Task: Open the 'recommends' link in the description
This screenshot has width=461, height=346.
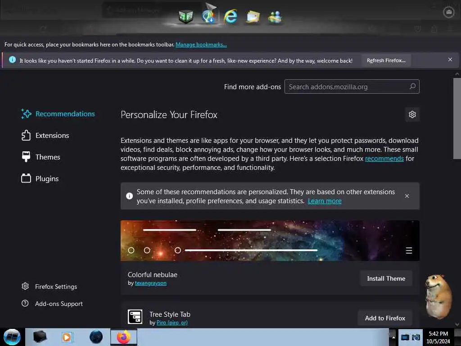Action: coord(384,159)
